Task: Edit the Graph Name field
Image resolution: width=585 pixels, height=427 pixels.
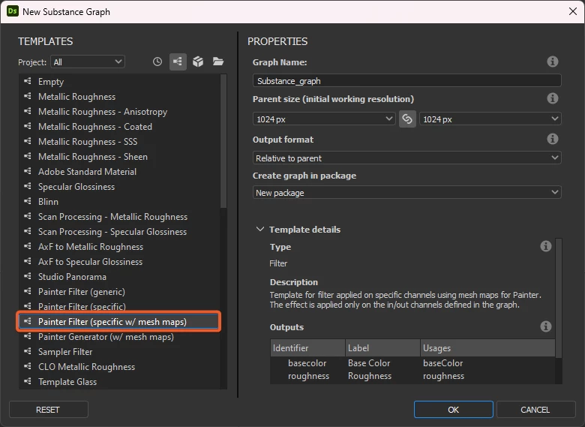Action: 407,81
